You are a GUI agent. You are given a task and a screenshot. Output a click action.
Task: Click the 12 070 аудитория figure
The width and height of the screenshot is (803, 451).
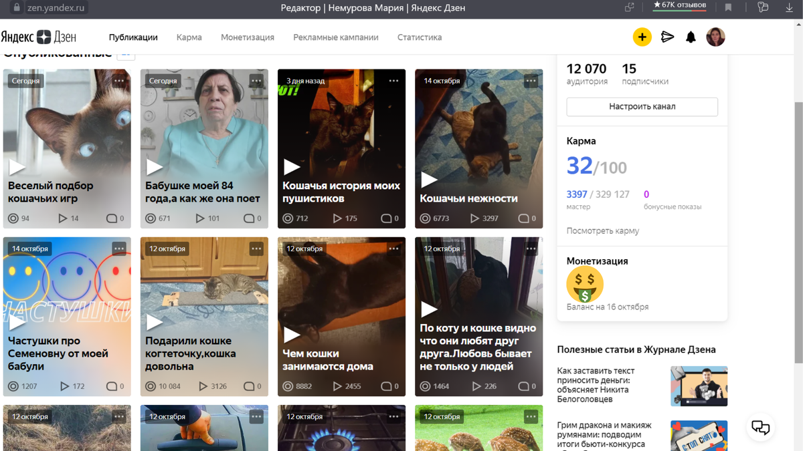[x=587, y=73]
